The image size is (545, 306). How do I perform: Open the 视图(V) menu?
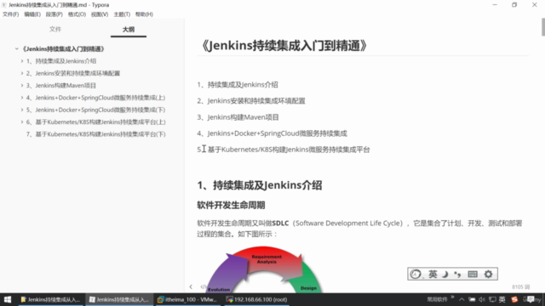(100, 14)
